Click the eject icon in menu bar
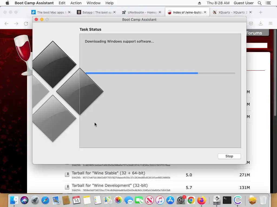Screen dimensions: 277x207 pyautogui.click(x=199, y=3)
